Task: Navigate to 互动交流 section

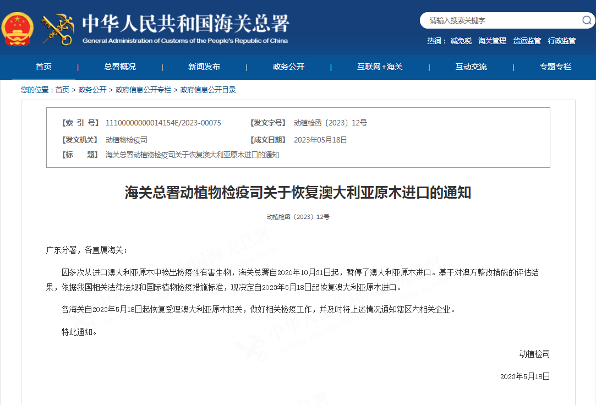Action: click(x=471, y=67)
